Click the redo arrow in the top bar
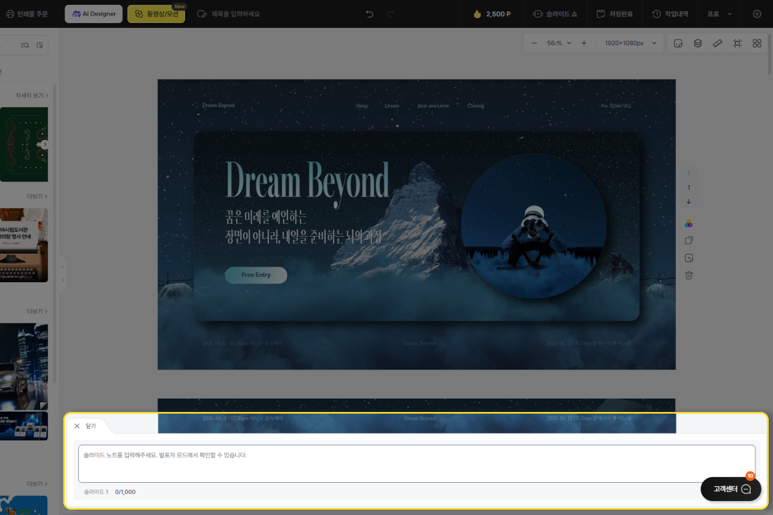The image size is (773, 515). (x=390, y=14)
